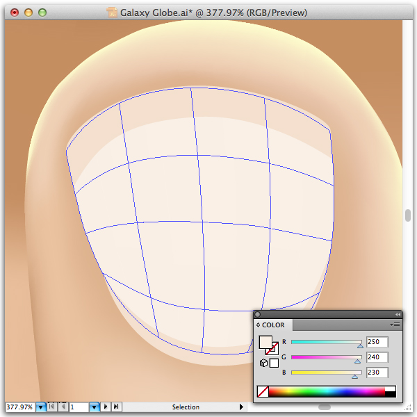Open the status bar menu arrow beside Selection
The height and width of the screenshot is (417, 417).
coord(241,407)
